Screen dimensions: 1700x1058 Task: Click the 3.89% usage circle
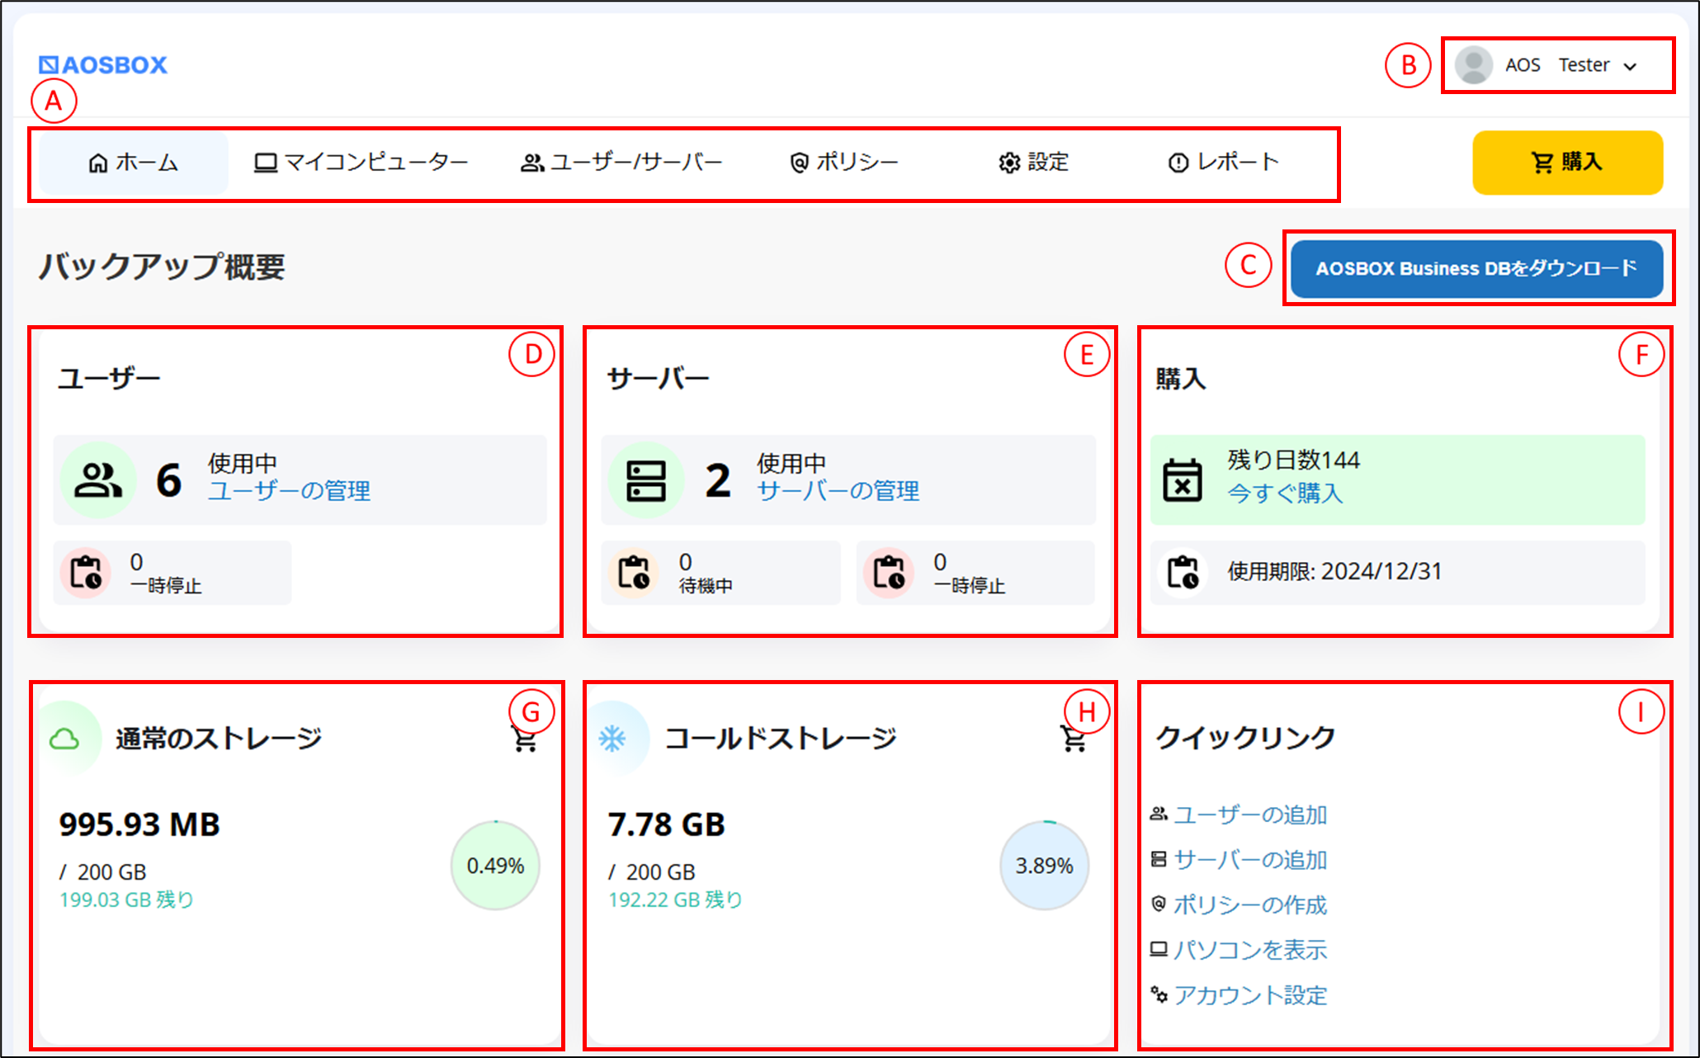tap(1044, 865)
